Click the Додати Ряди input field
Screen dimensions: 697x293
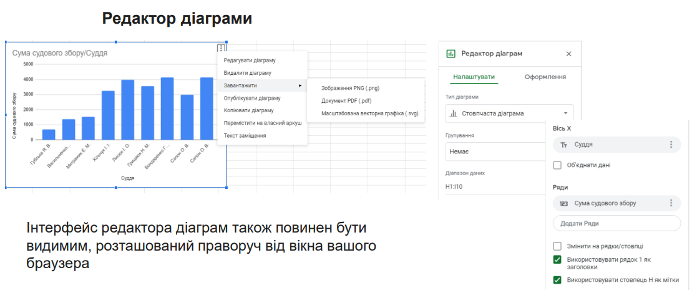617,223
